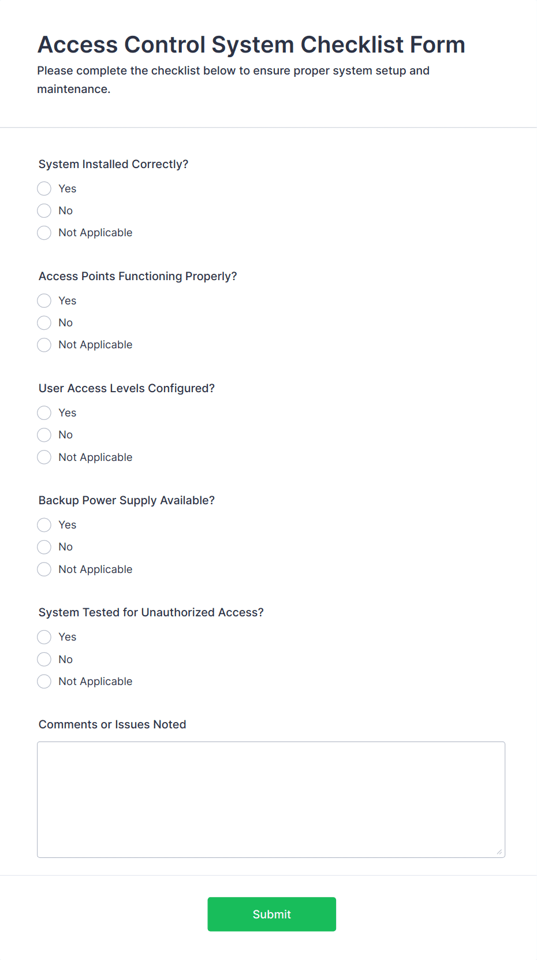This screenshot has width=537, height=960.
Task: Click the Comments or Issues Noted text area
Action: (x=271, y=799)
